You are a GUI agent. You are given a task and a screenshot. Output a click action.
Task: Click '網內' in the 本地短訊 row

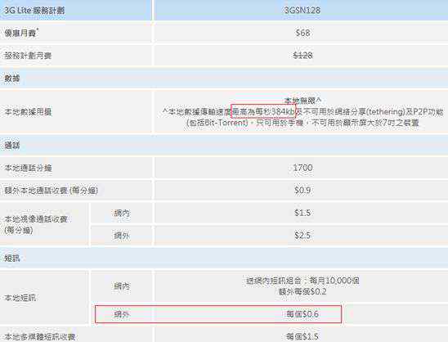point(122,286)
